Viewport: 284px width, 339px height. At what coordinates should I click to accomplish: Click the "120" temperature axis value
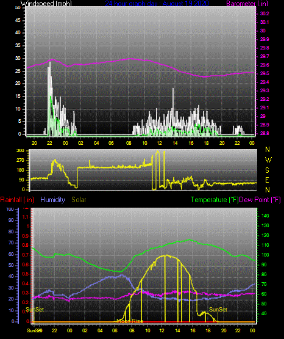pyautogui.click(x=265, y=235)
